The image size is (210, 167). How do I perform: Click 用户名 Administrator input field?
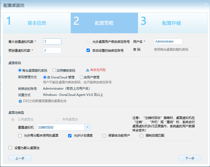click(x=168, y=42)
